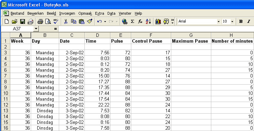
Task: Open the Redo history dropdown arrow
Action: coord(117,21)
